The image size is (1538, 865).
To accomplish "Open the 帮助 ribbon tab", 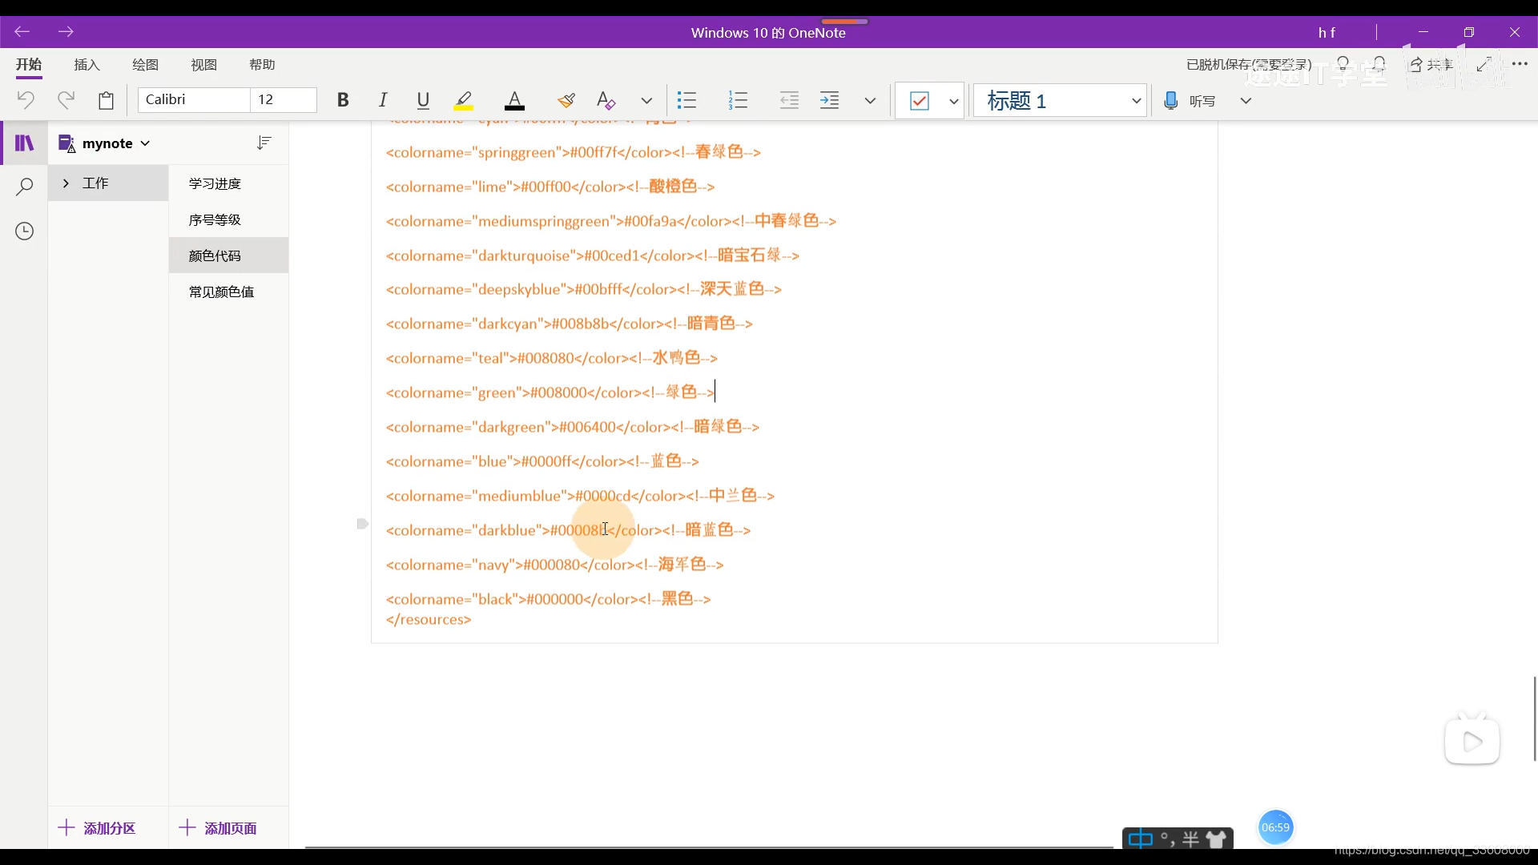I will (262, 65).
